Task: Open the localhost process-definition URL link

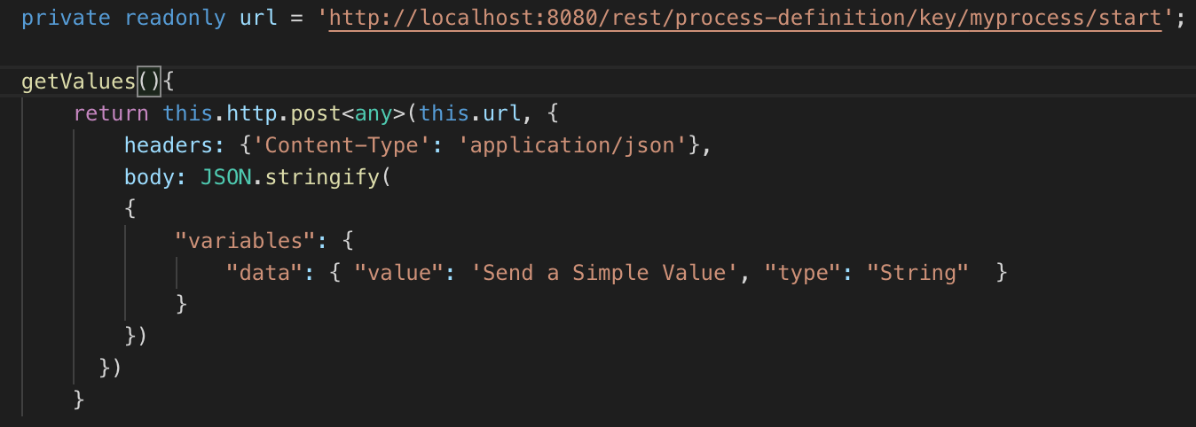Action: [745, 19]
